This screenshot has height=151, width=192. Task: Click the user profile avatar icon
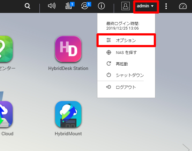click(125, 6)
